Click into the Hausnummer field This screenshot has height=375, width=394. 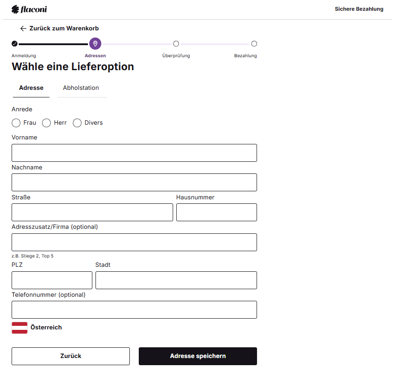click(x=216, y=212)
